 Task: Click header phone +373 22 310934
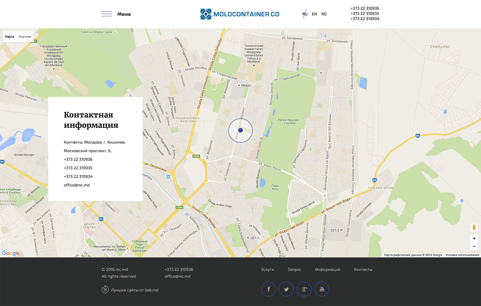[365, 19]
